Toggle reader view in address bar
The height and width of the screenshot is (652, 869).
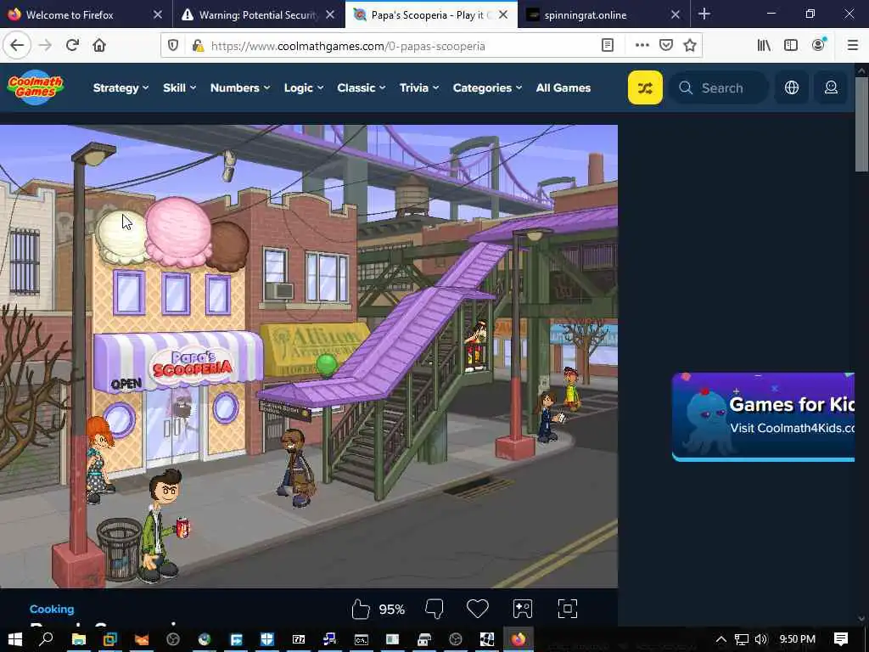pos(608,46)
